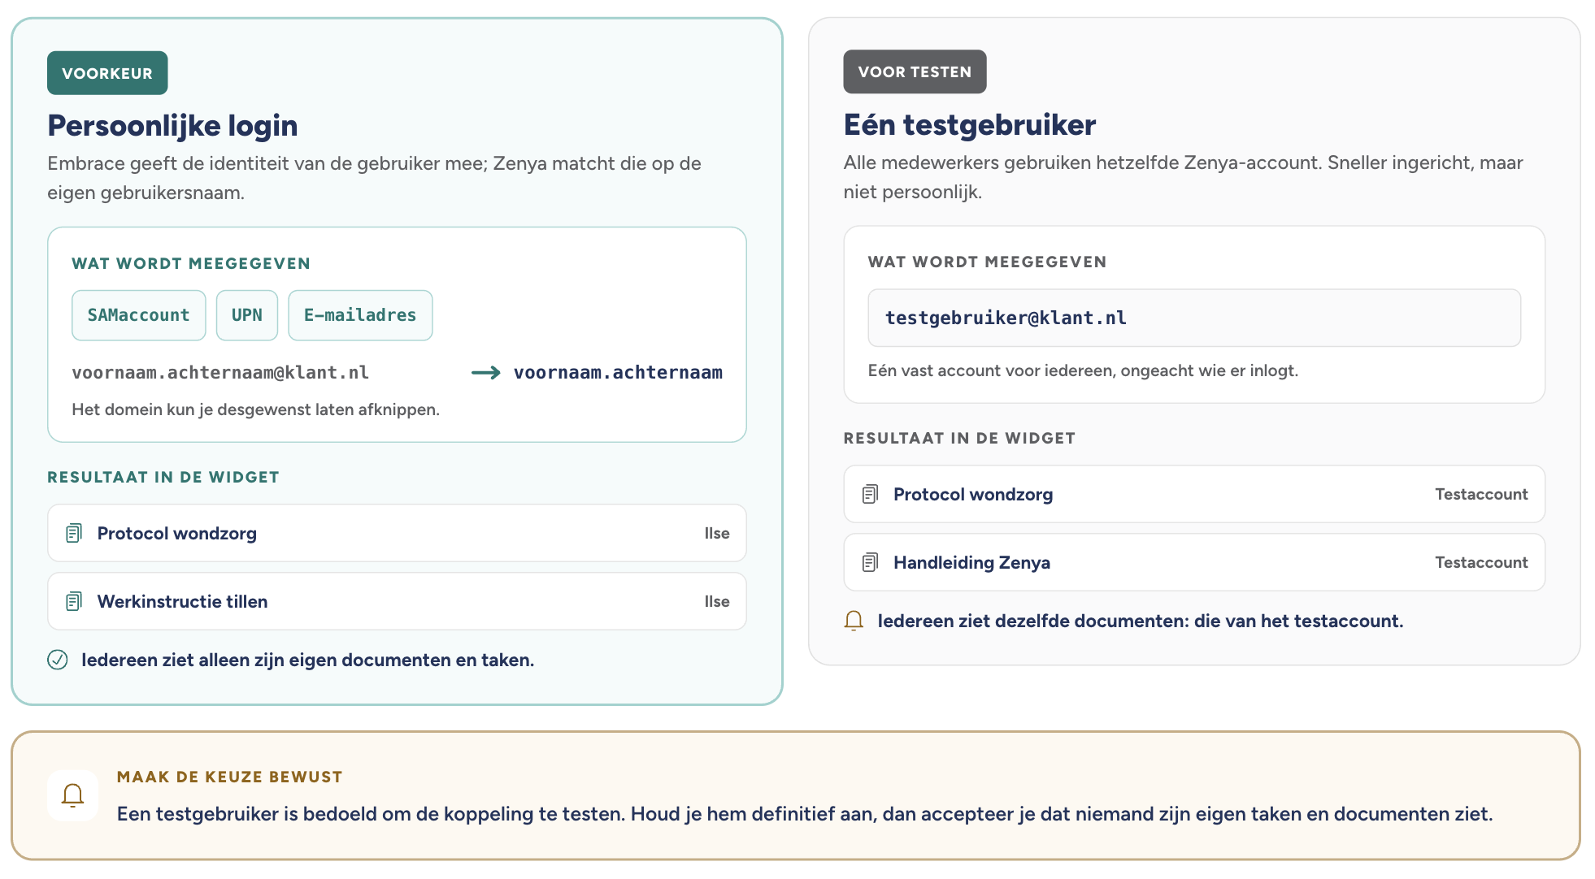The image size is (1595, 879).
Task: Click the Testaccount label on Protocol wondzorg row
Action: coord(1481,494)
